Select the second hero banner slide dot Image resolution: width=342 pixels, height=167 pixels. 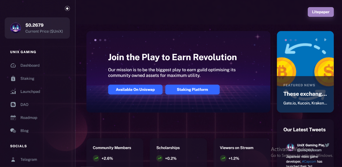click(x=100, y=40)
